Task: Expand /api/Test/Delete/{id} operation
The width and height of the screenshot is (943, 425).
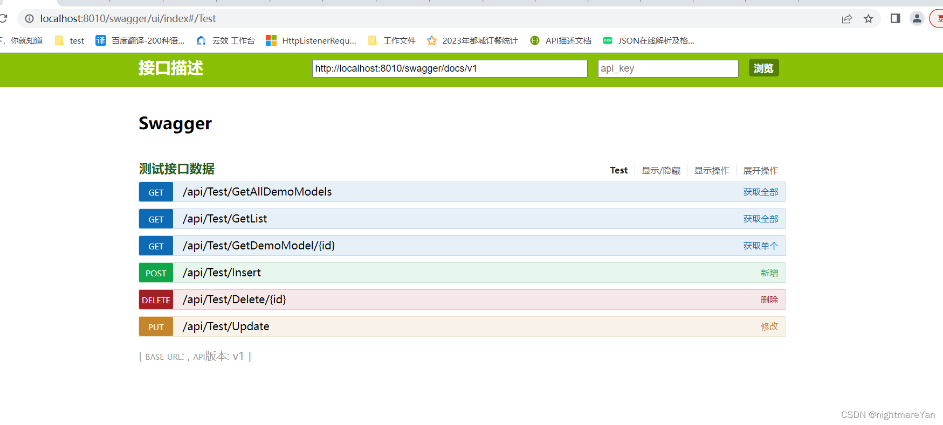Action: click(235, 299)
